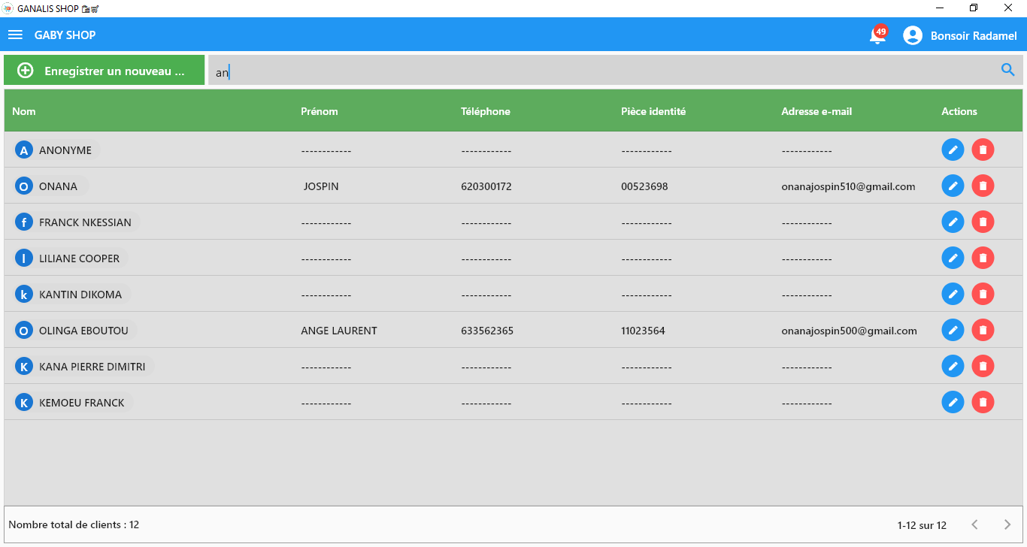Select the ANONYME name chip
Viewport: 1027px width, 547px height.
point(57,150)
